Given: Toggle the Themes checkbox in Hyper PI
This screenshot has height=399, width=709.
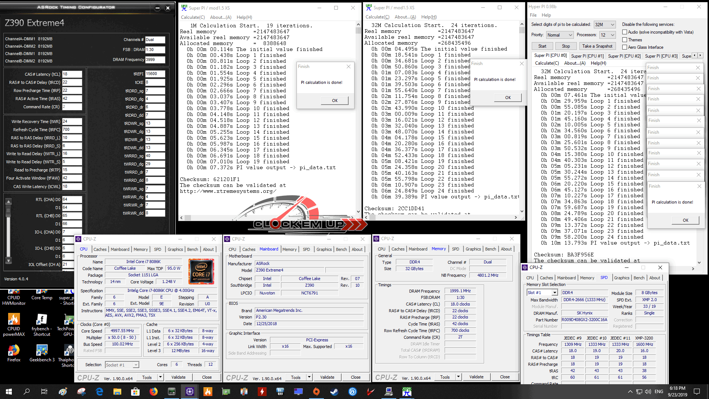Looking at the screenshot, I should pyautogui.click(x=625, y=40).
